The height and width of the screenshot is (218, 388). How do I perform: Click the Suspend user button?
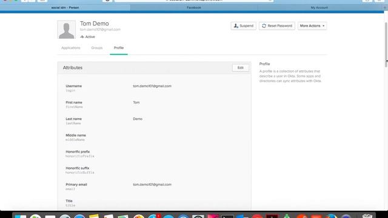244,25
